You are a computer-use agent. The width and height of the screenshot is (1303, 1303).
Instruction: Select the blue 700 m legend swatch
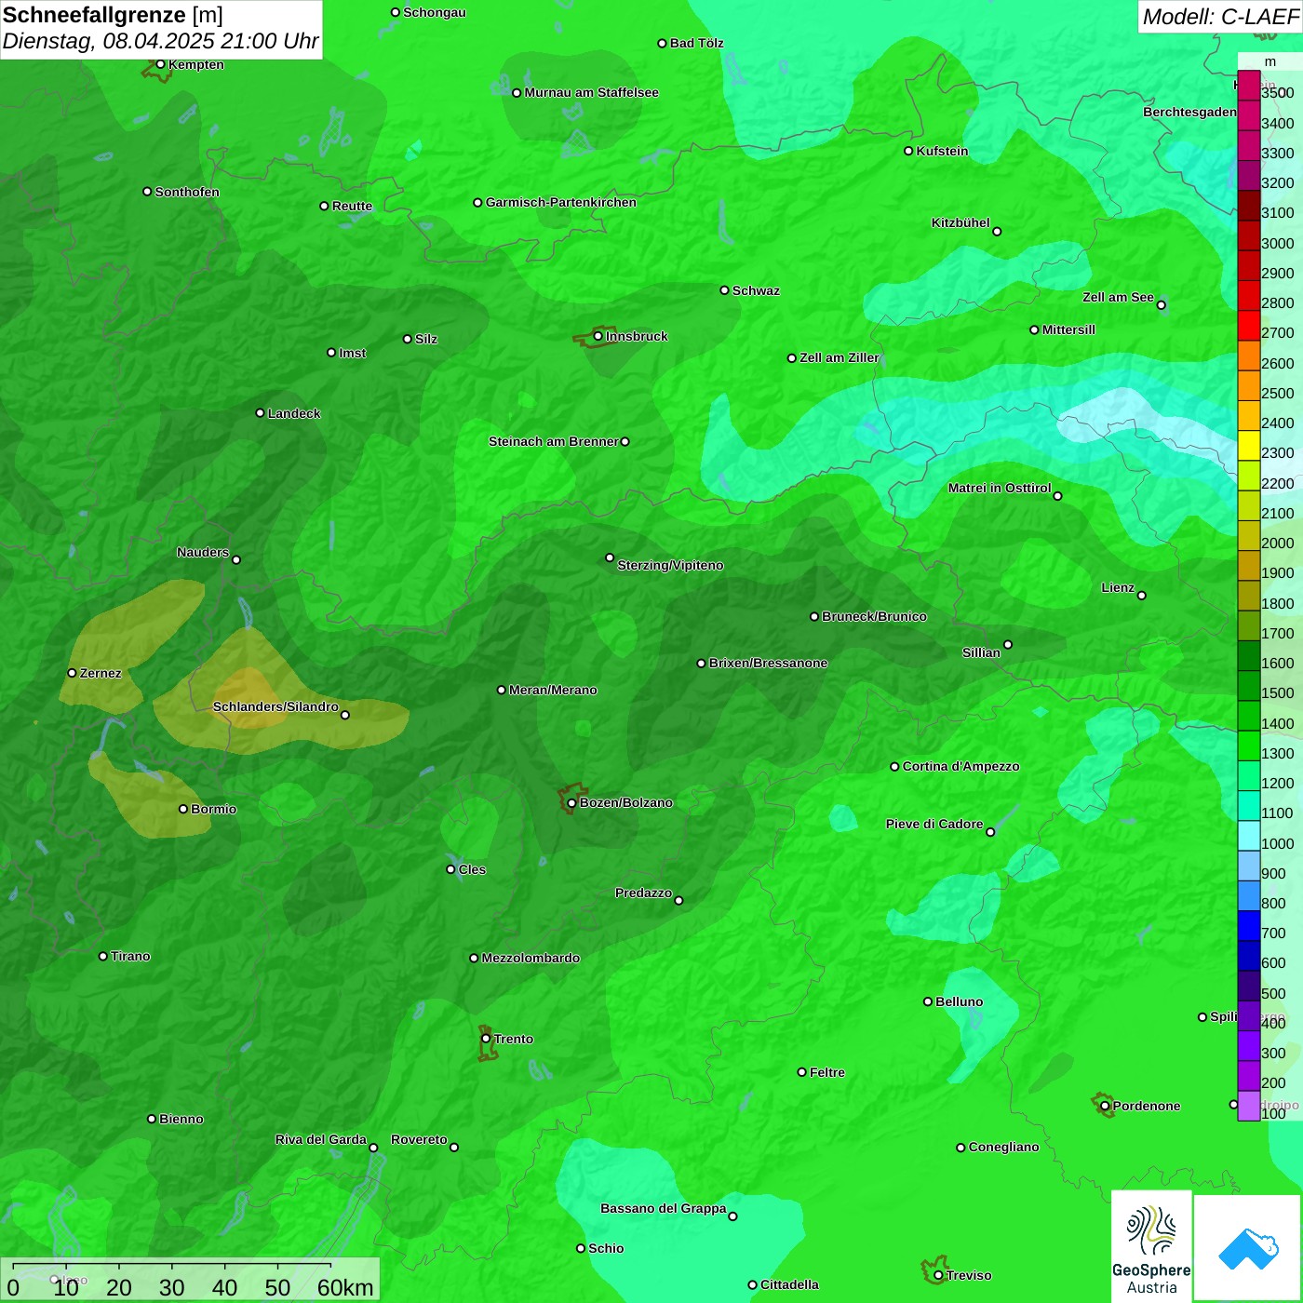(x=1248, y=926)
